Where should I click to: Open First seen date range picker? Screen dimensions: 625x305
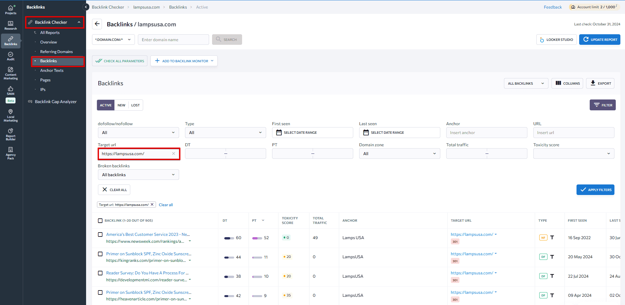pyautogui.click(x=312, y=132)
